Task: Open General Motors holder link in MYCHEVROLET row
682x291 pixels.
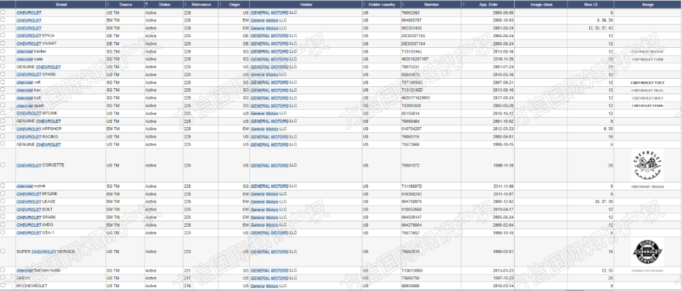Action: [x=269, y=286]
